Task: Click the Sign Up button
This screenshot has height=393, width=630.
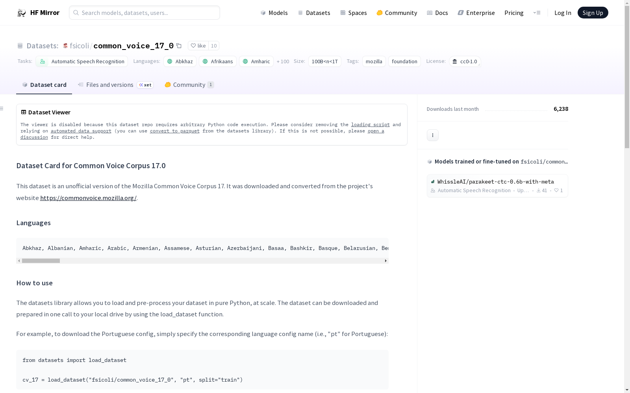Action: point(593,13)
